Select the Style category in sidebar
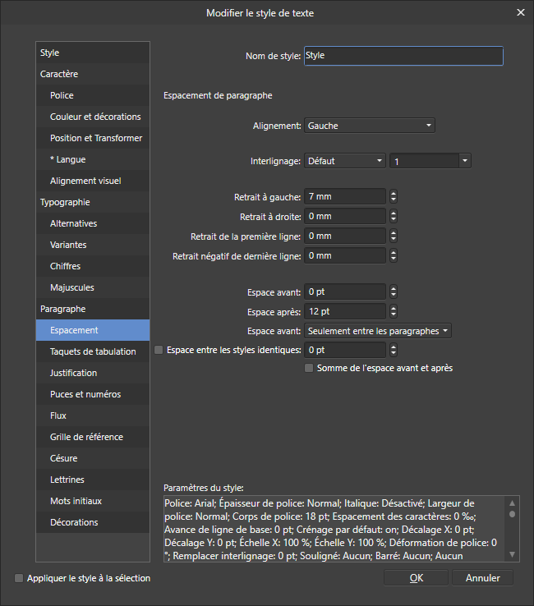534x606 pixels. 93,53
